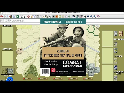Image resolution: width=124 pixels, height=93 pixels.
Task: Open the server connection globe icon
Action: [7, 16]
